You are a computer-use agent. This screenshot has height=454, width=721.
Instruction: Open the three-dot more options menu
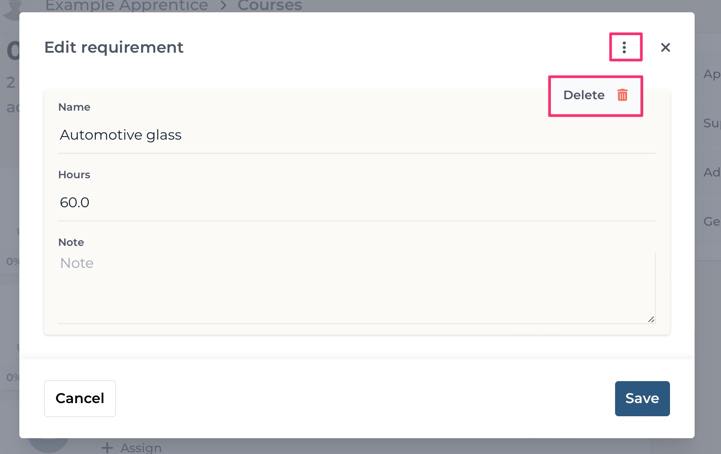(x=624, y=47)
